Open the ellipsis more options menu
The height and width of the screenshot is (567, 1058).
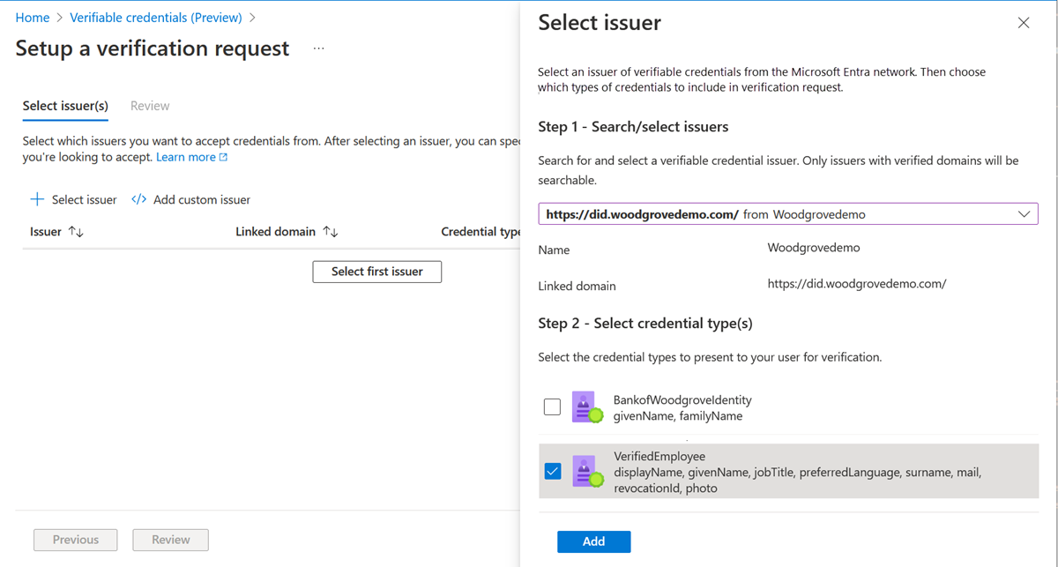[318, 48]
